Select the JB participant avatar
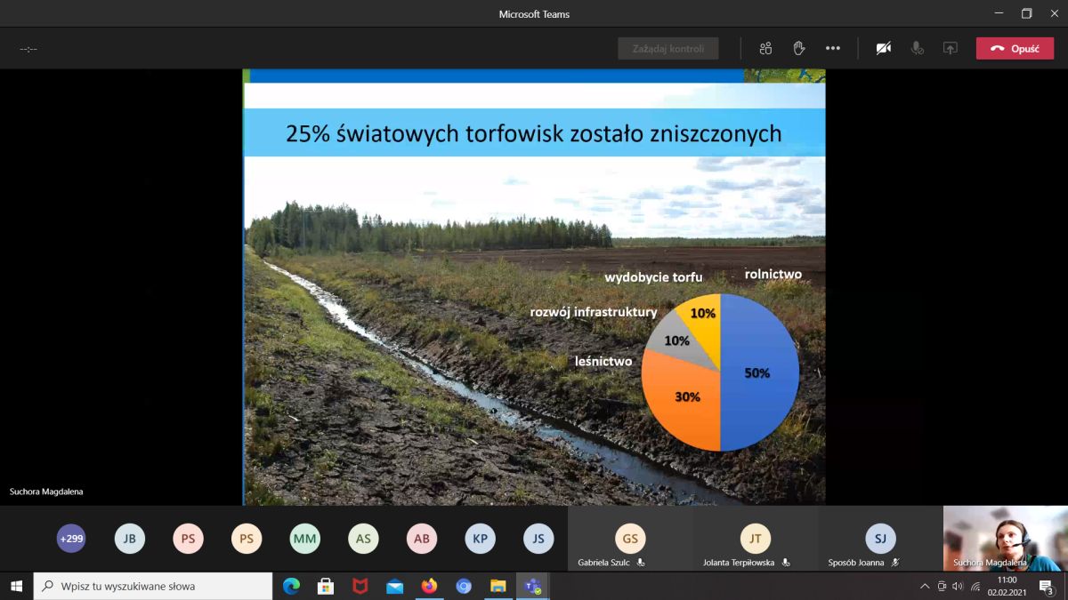 click(x=130, y=538)
